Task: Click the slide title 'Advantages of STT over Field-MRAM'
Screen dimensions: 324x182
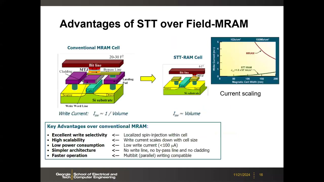Action: [154, 24]
